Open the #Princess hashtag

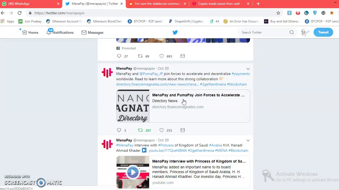tap(166, 145)
